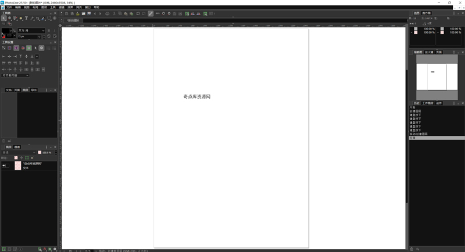Toggle visibility of the 奇点库资源网 text layer

tap(4, 165)
